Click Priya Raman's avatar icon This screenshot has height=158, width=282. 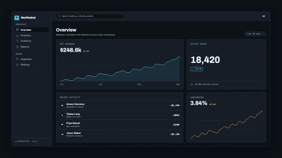62,124
